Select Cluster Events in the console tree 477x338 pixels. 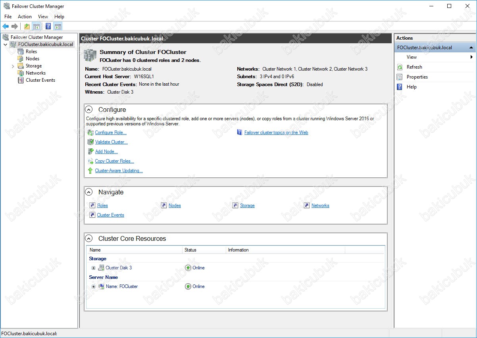click(40, 80)
